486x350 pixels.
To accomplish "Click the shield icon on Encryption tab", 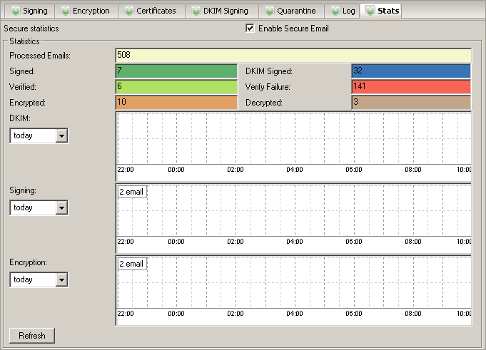I will (x=65, y=11).
